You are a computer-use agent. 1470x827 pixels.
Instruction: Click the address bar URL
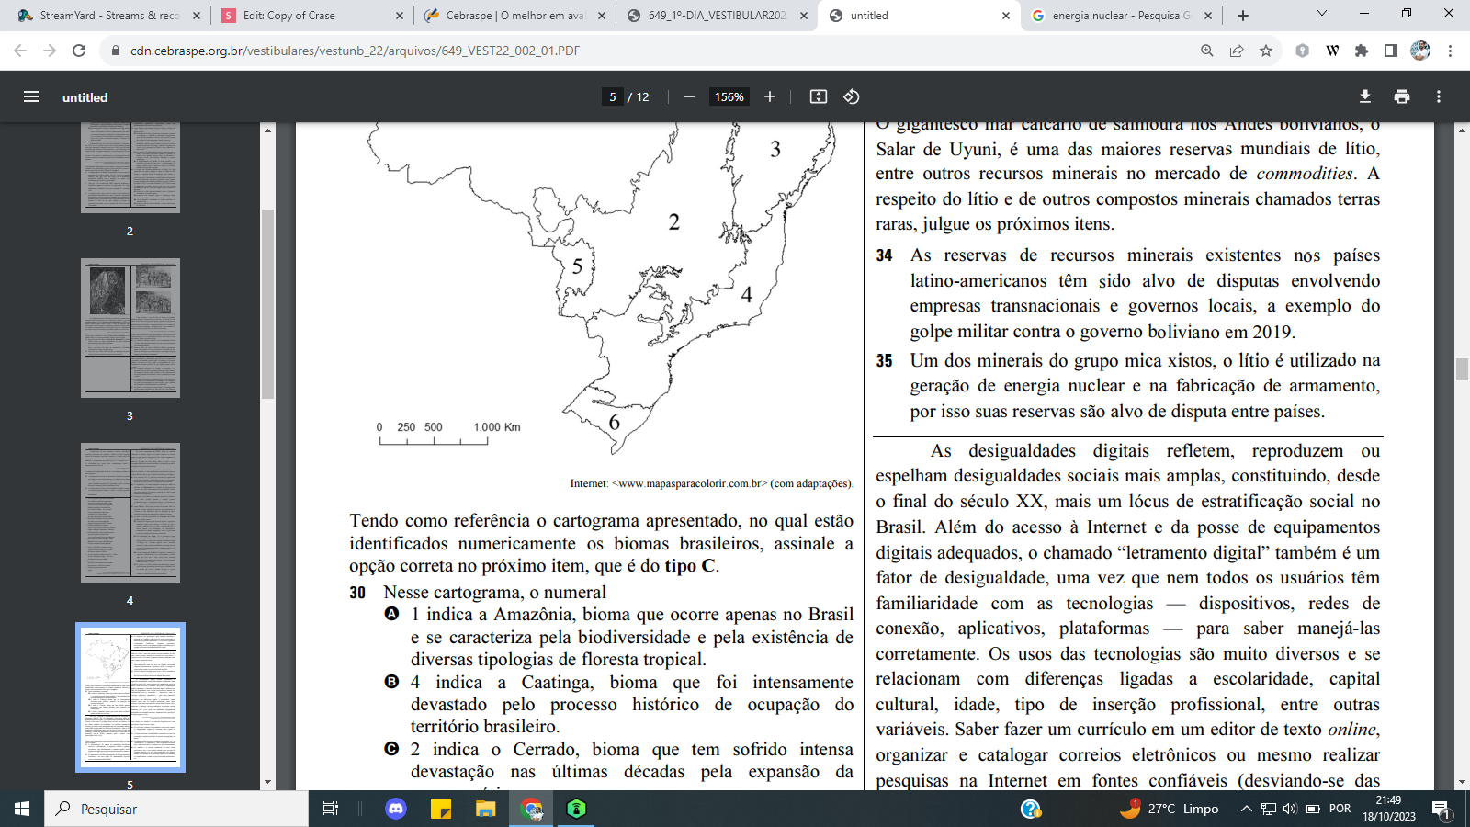click(355, 51)
